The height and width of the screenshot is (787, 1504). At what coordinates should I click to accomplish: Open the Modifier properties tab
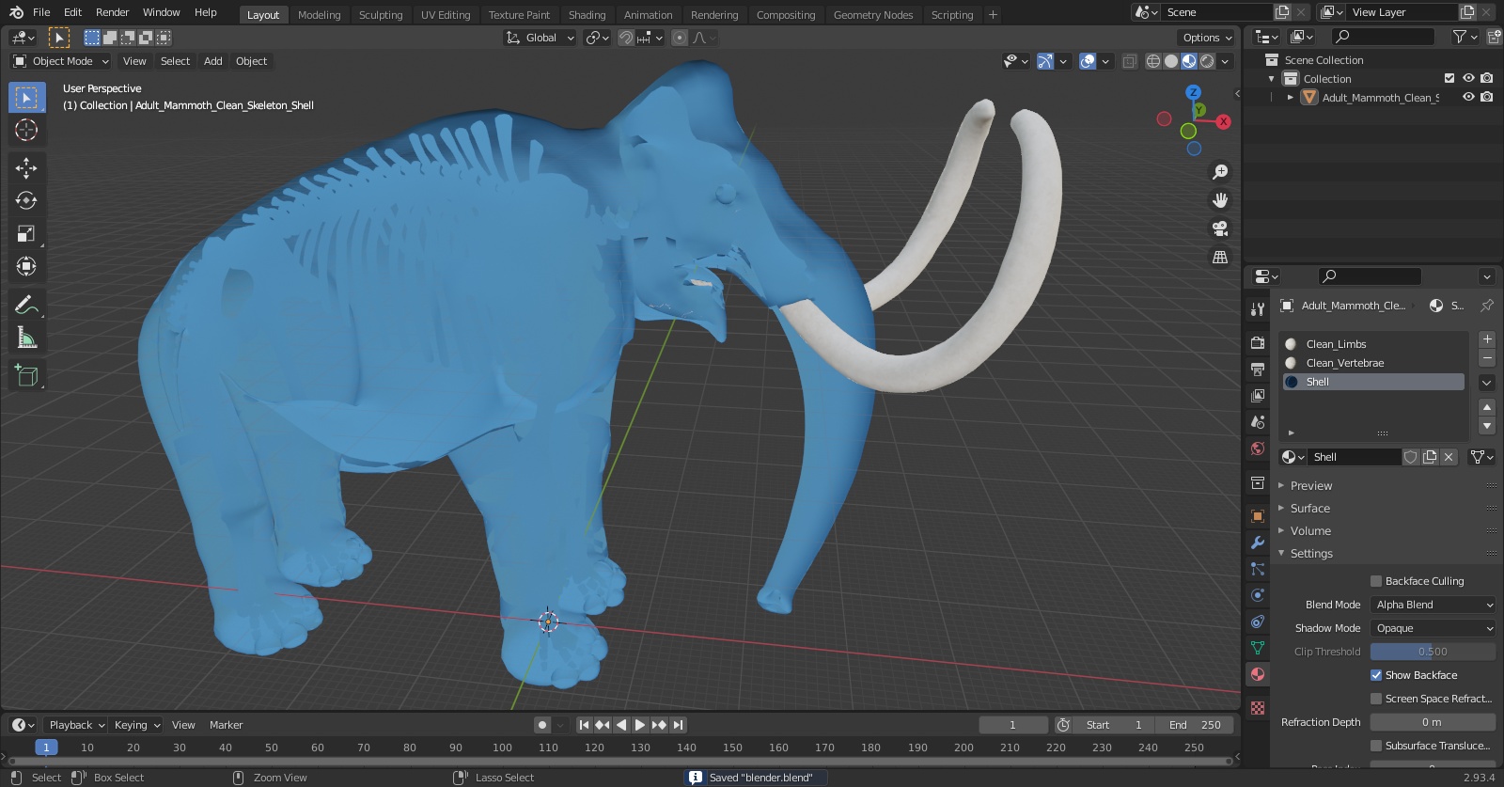[1258, 543]
